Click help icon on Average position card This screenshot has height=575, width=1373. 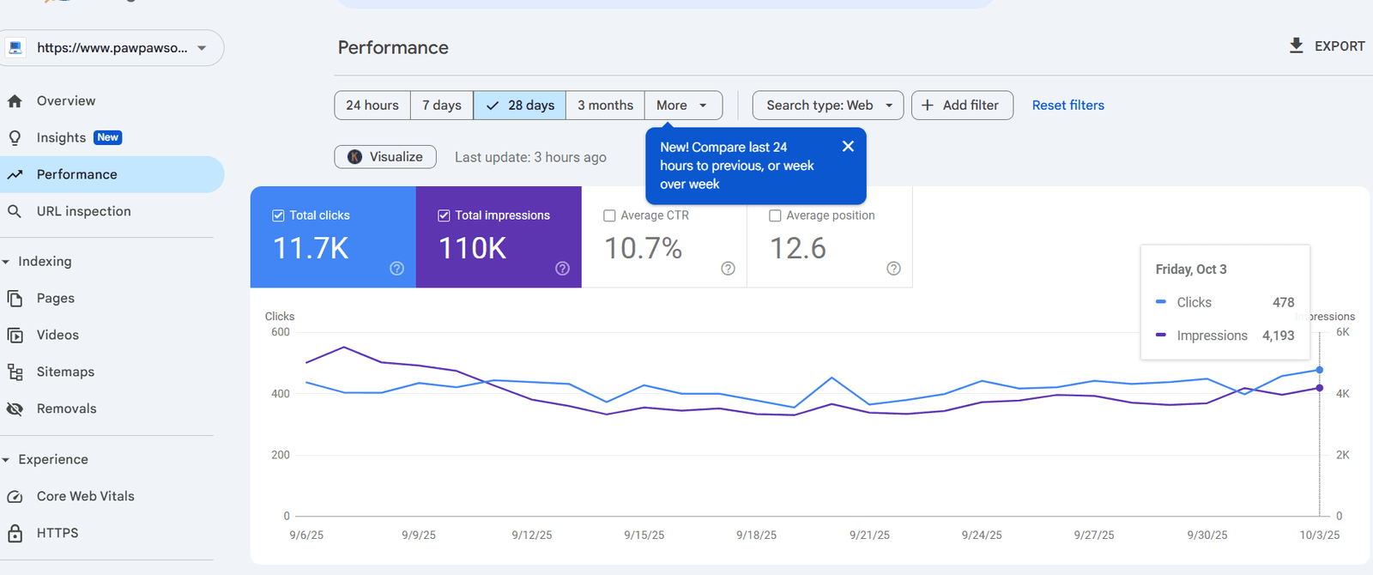[893, 269]
